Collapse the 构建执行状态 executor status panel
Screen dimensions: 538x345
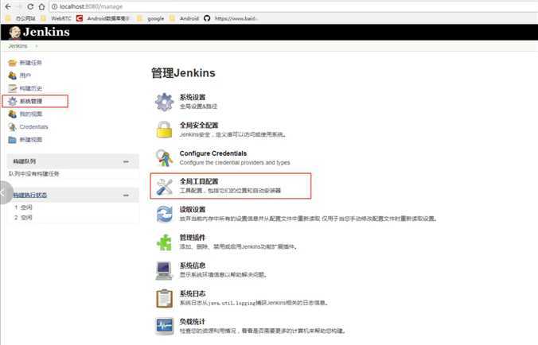(126, 196)
